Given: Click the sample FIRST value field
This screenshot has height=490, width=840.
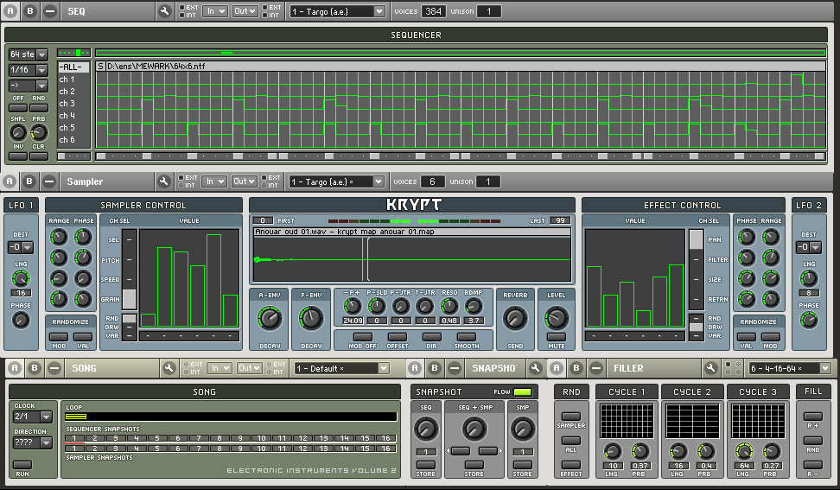Looking at the screenshot, I should click(263, 220).
